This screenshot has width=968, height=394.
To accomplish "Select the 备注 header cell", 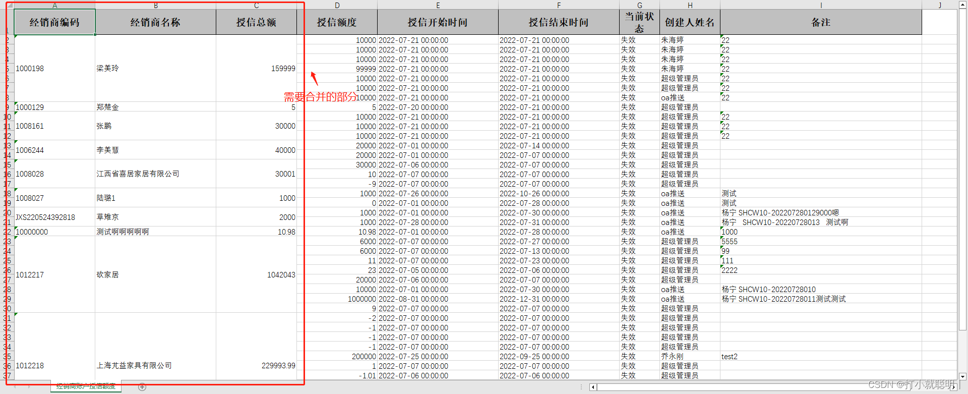I will pyautogui.click(x=821, y=22).
